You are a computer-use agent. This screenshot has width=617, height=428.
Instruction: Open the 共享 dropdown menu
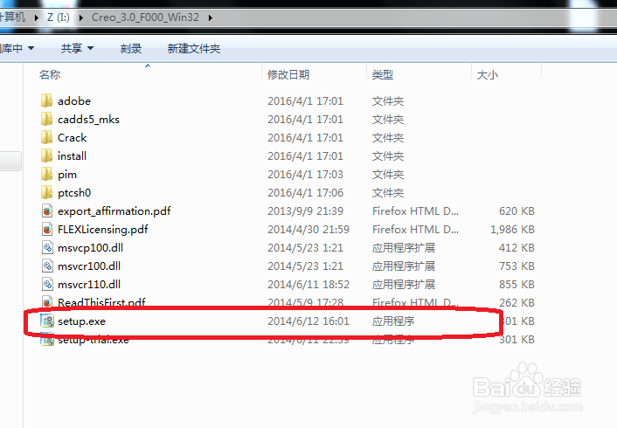[77, 48]
